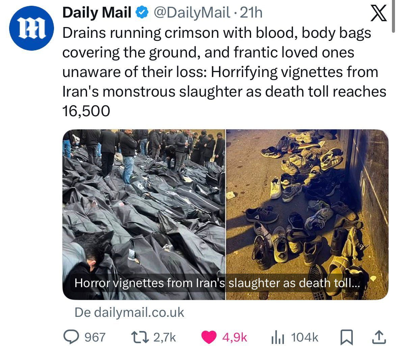Toggle the bookmark icon for this post

[x=346, y=337]
